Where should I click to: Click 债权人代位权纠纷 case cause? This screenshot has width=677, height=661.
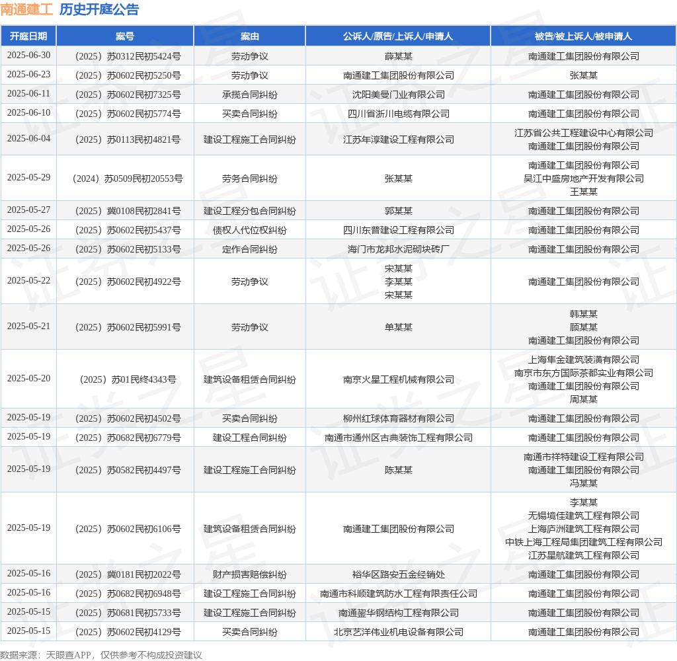click(x=249, y=230)
